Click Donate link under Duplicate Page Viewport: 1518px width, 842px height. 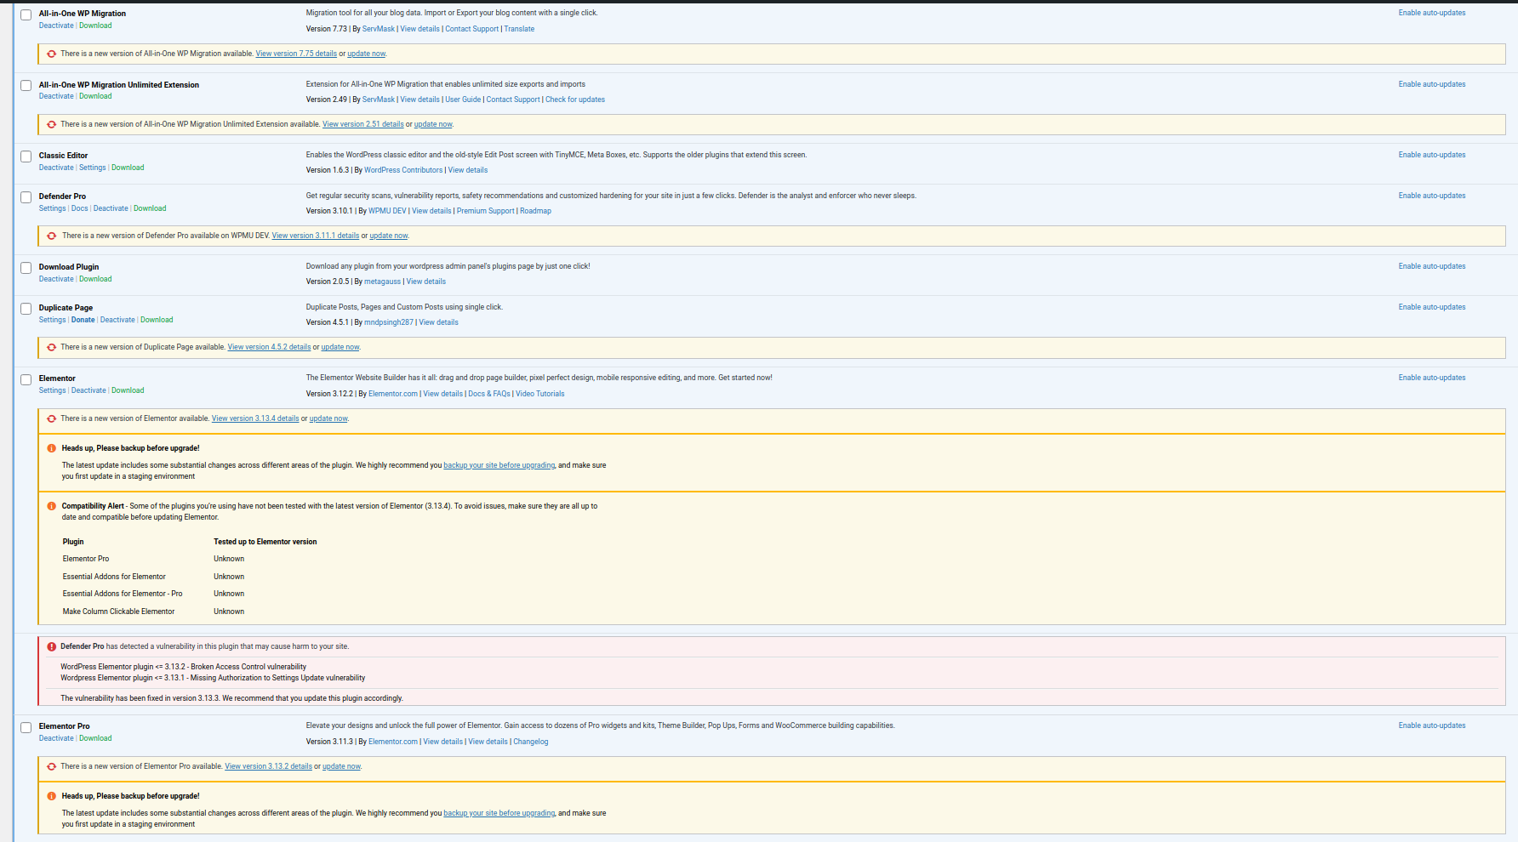(83, 320)
